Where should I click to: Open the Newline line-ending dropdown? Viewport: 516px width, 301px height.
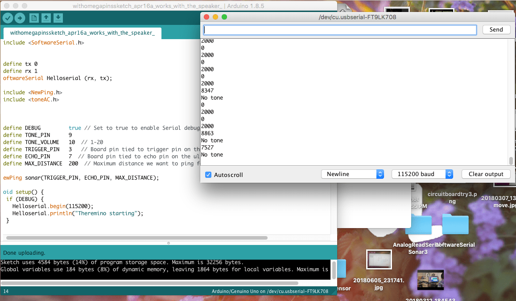352,174
